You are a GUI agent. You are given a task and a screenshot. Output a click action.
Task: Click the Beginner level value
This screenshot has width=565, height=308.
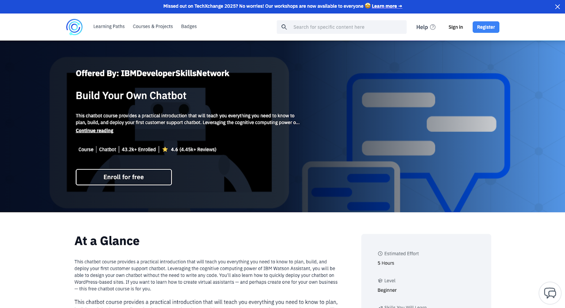[387, 290]
